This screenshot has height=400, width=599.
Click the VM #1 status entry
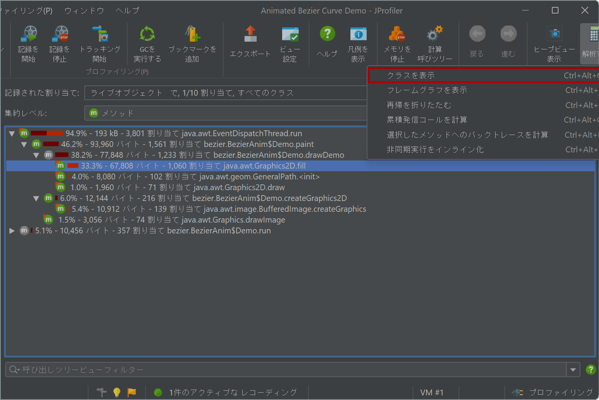(x=432, y=392)
